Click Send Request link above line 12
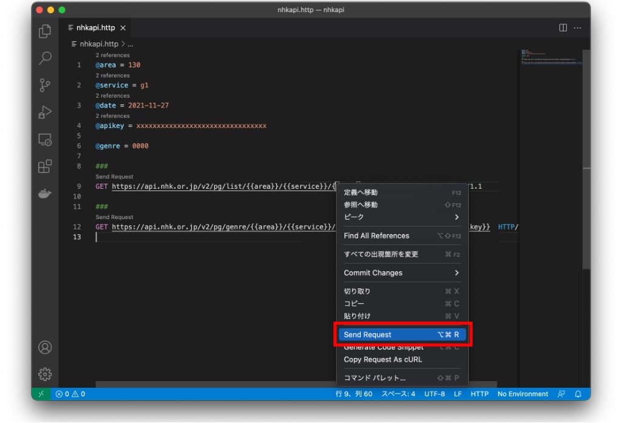This screenshot has height=423, width=622. [114, 217]
